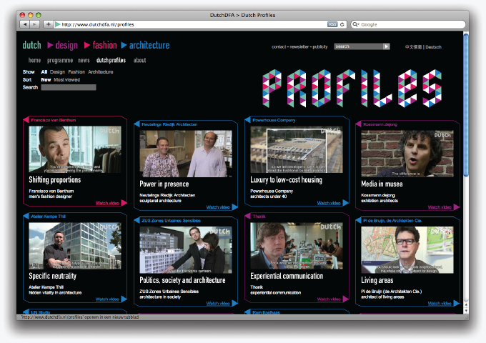Click pink arrow next to Shifting proportions Watch video
The width and height of the screenshot is (486, 343).
point(124,203)
